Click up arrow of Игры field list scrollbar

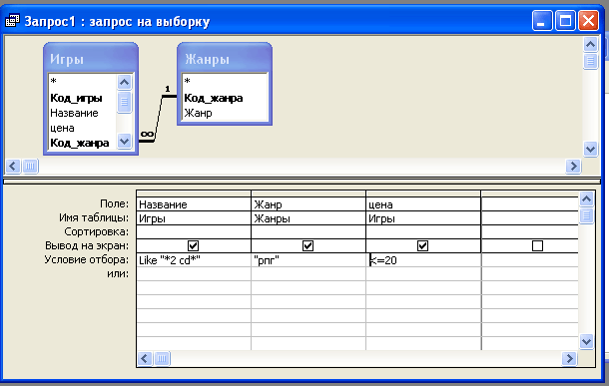[124, 82]
